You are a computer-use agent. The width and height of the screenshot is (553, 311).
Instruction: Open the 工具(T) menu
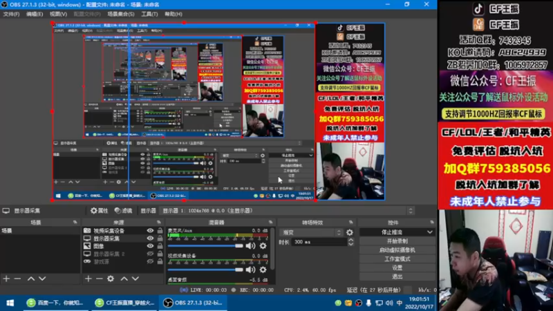[x=149, y=14]
